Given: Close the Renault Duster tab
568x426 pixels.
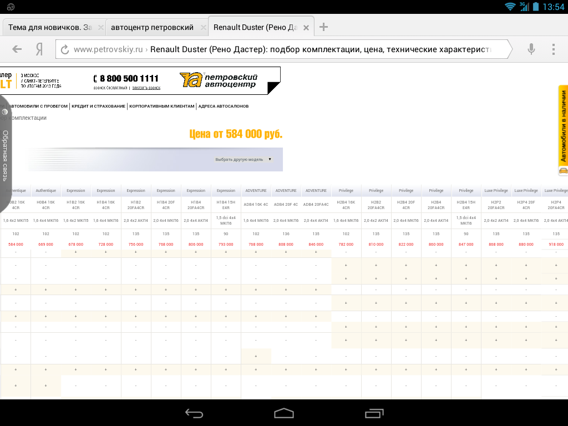Looking at the screenshot, I should pyautogui.click(x=306, y=28).
